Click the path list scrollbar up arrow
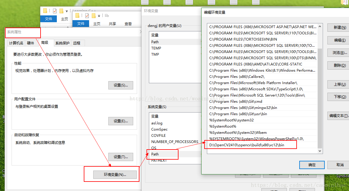Viewport: 349px width, 191px height. click(320, 26)
